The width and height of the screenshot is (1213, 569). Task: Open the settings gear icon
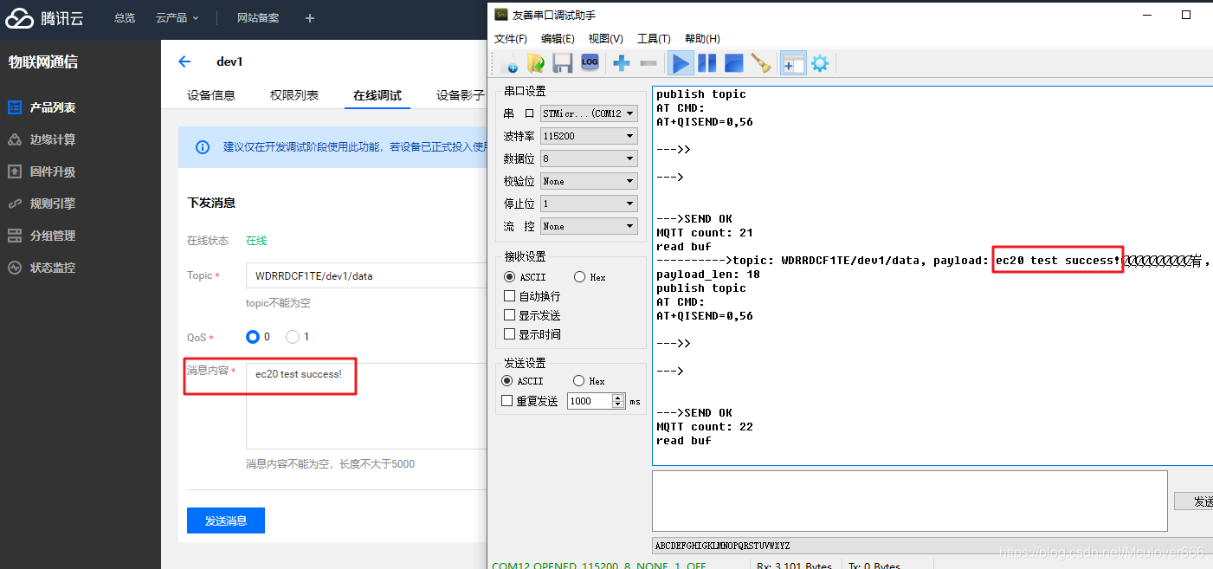(819, 62)
